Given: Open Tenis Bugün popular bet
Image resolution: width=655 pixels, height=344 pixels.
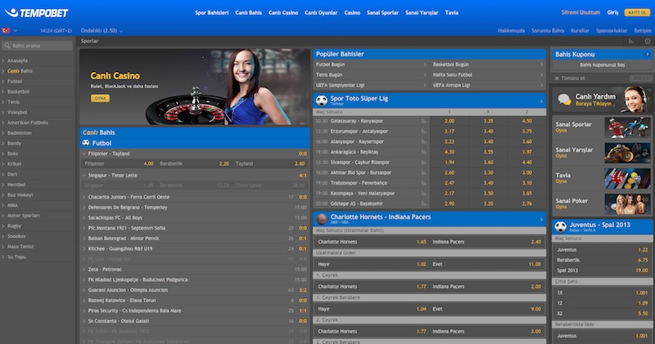Looking at the screenshot, I should [x=371, y=75].
